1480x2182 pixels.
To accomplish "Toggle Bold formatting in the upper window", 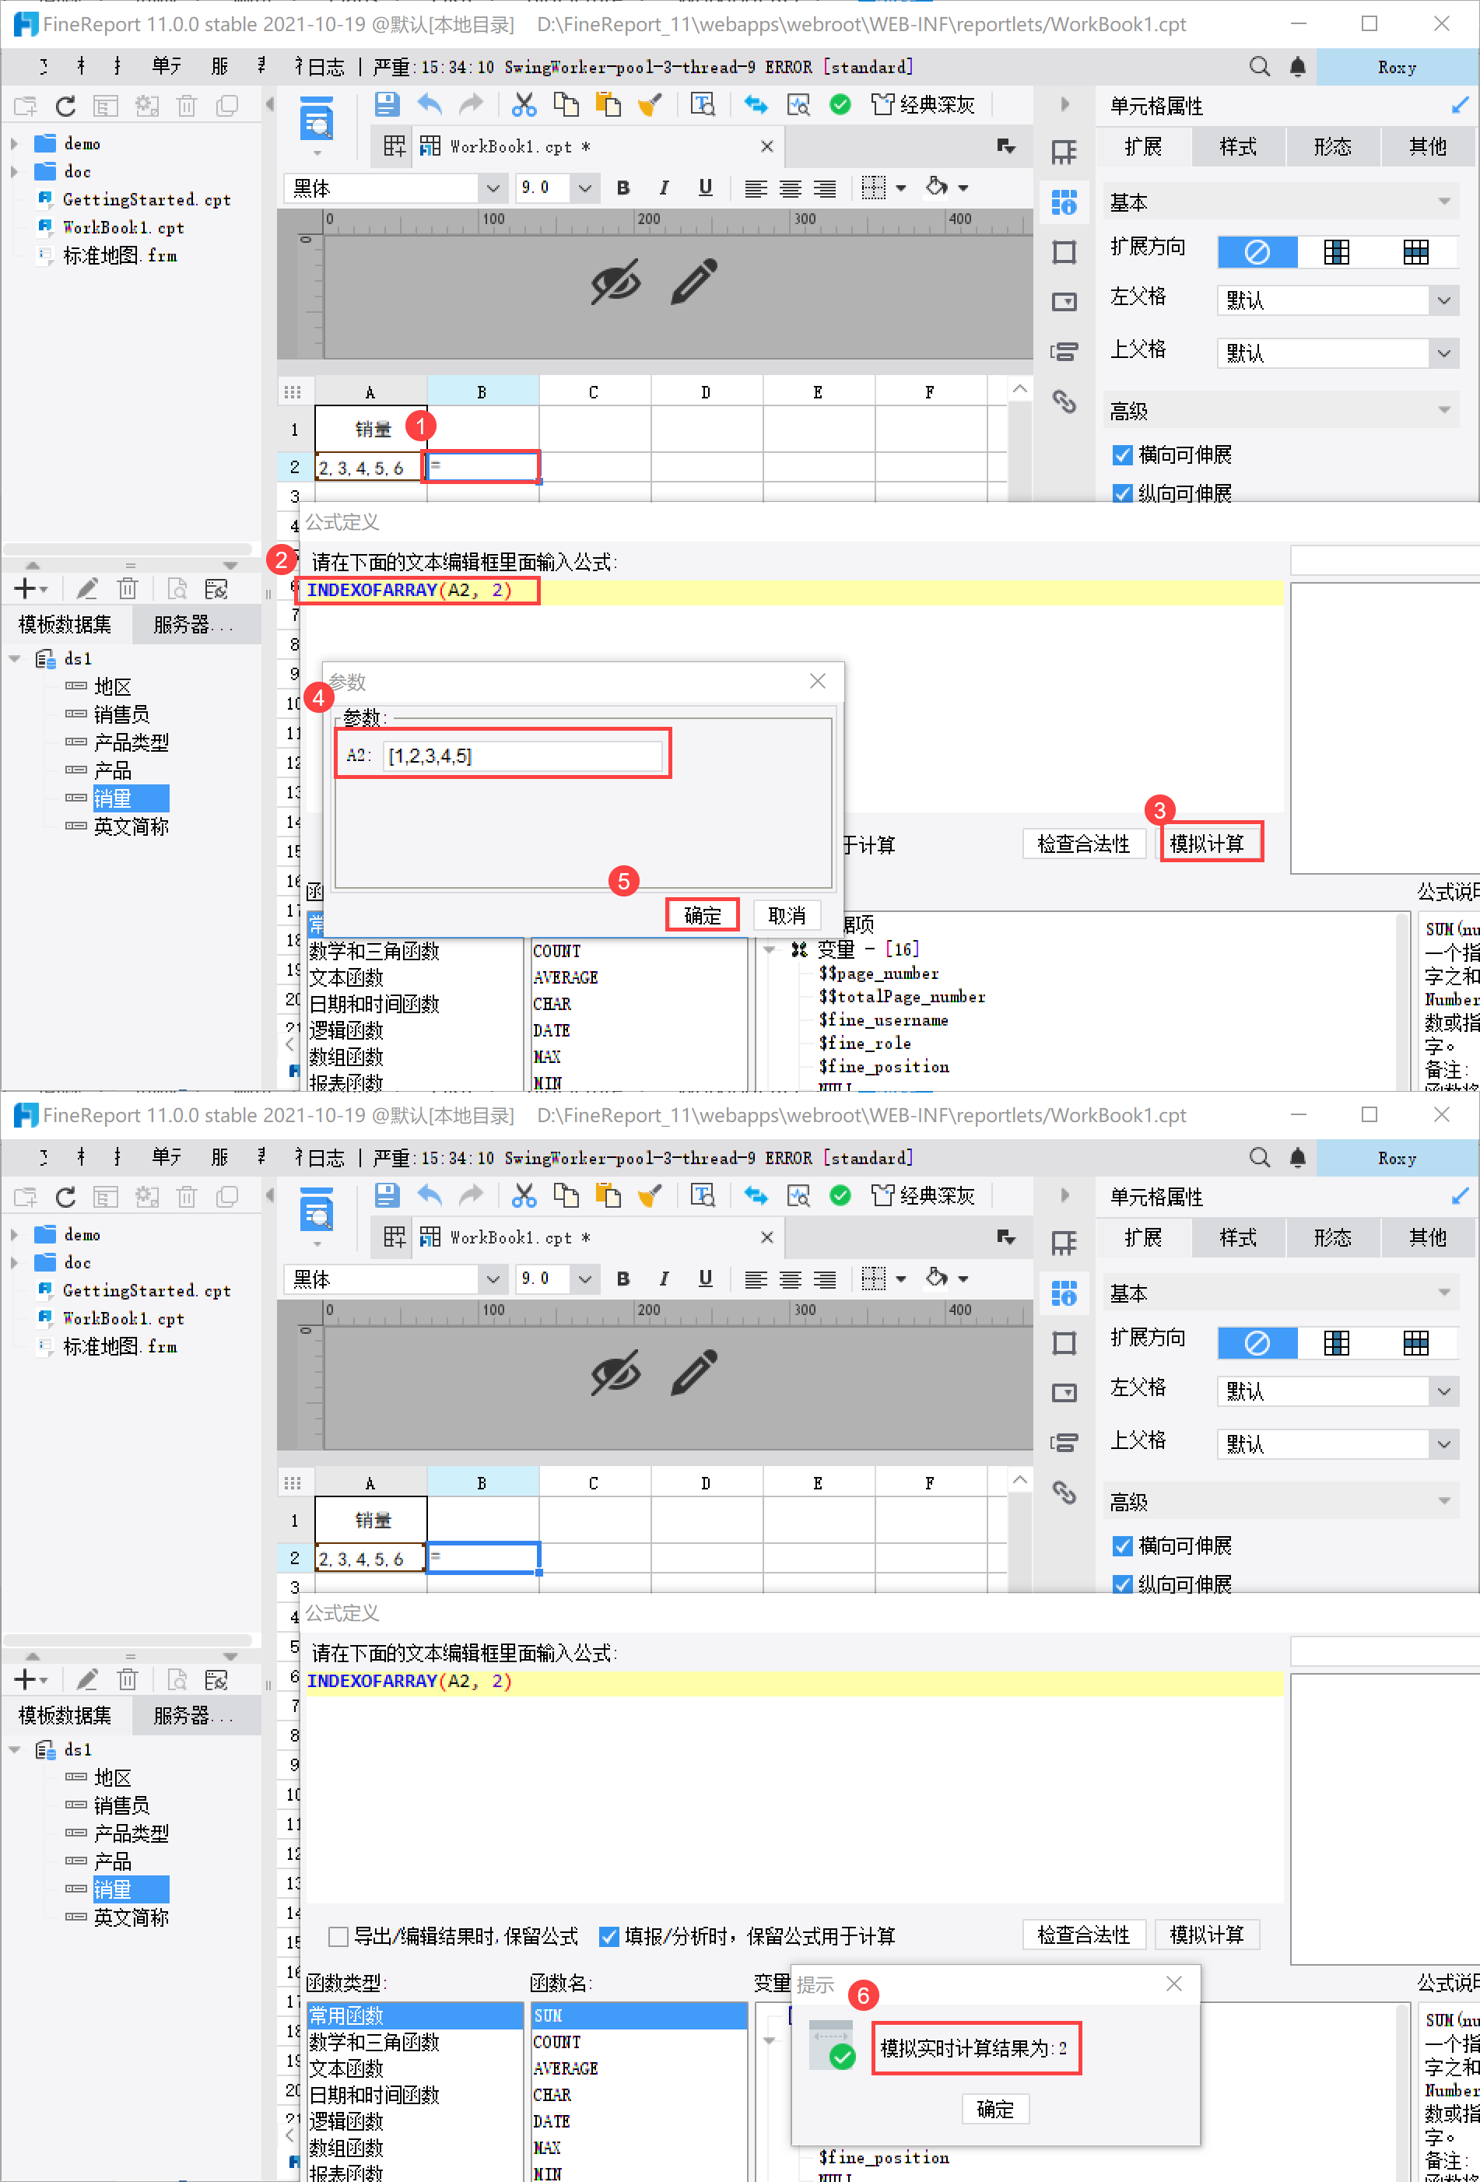I will click(x=623, y=188).
